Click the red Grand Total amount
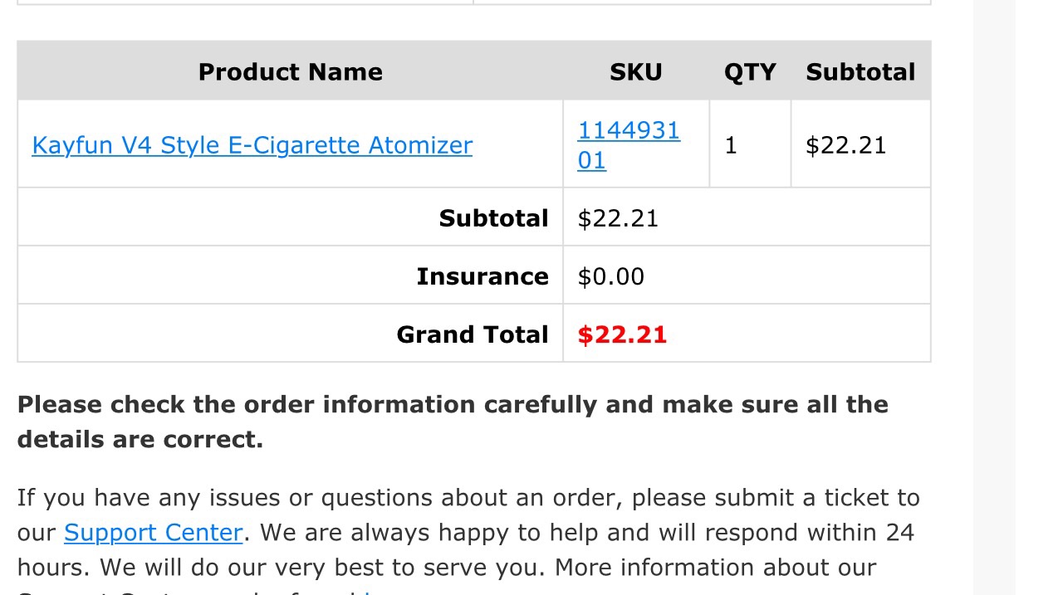1058x595 pixels. (622, 334)
